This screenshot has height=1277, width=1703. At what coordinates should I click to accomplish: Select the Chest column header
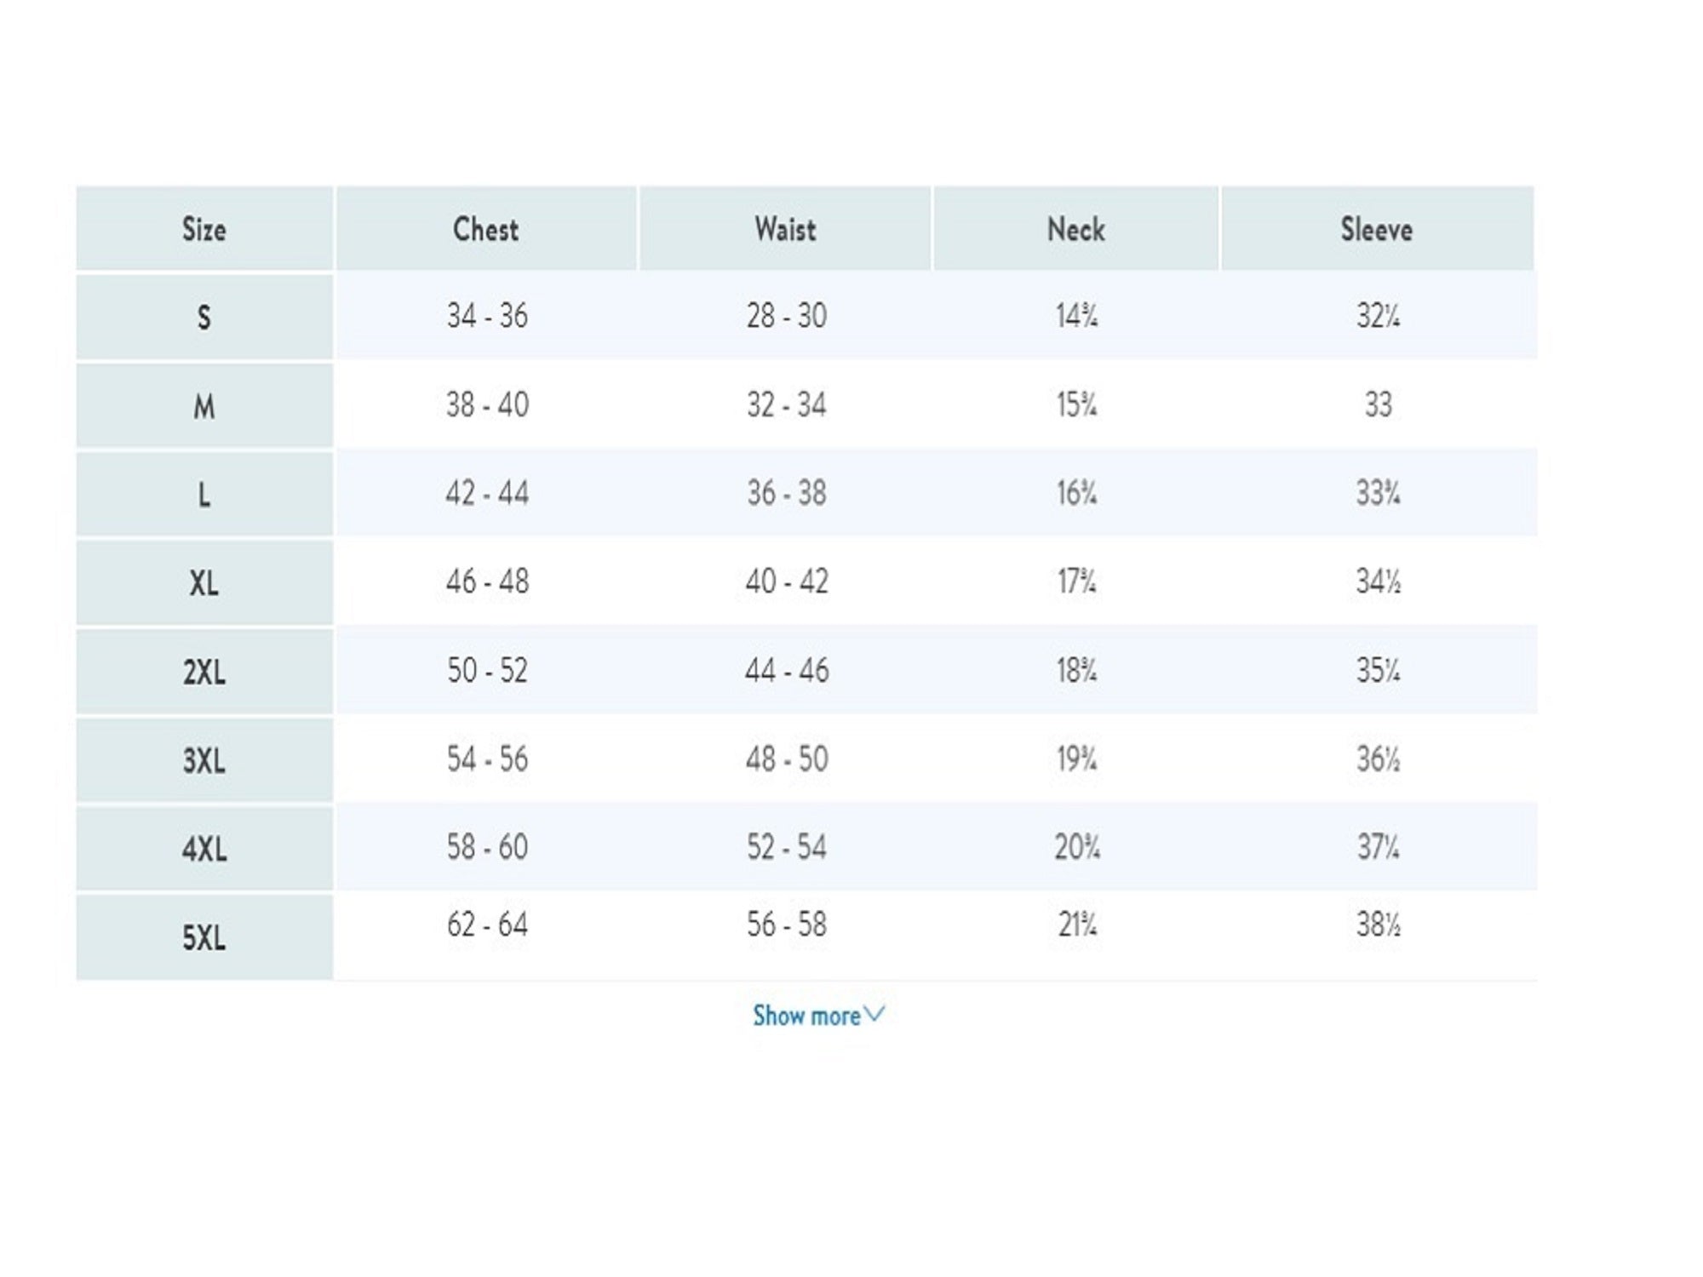[486, 228]
